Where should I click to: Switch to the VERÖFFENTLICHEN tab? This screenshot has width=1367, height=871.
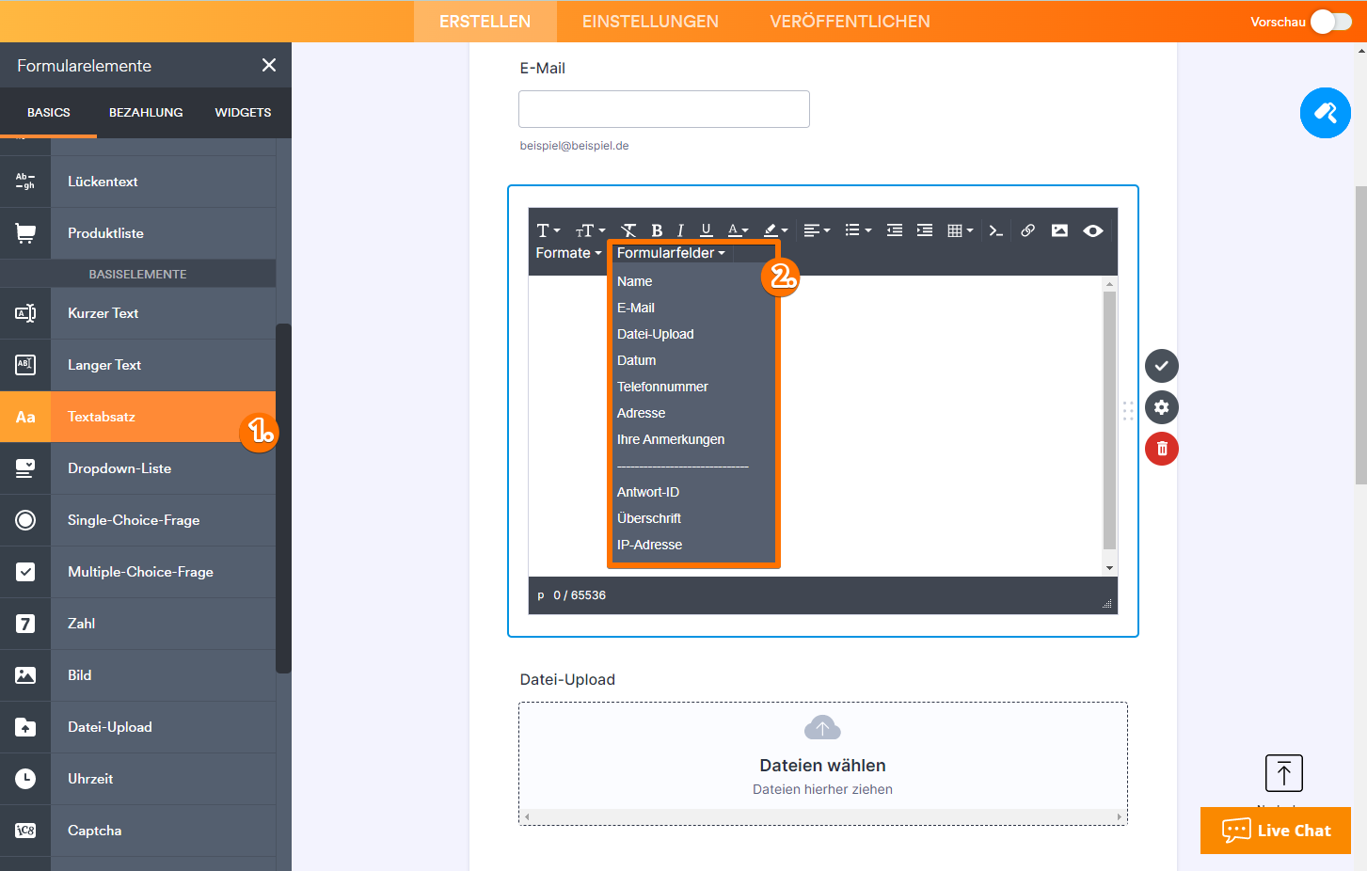(x=850, y=22)
